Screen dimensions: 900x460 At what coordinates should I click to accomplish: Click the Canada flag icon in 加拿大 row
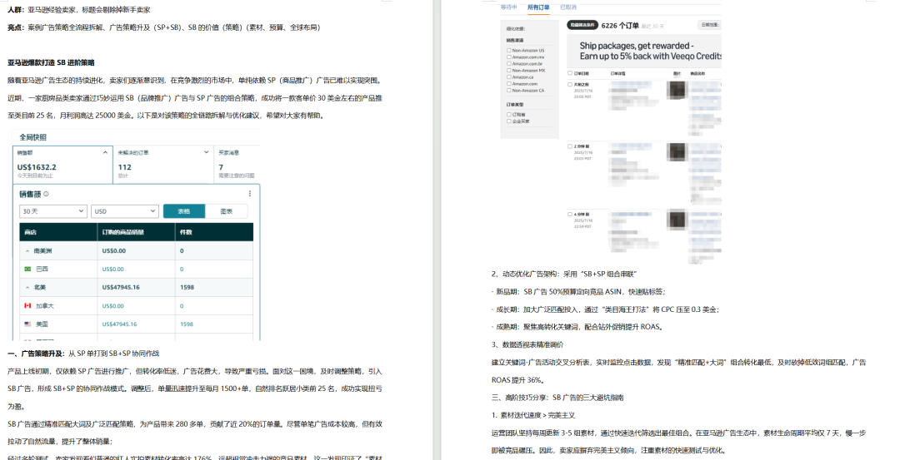27,306
